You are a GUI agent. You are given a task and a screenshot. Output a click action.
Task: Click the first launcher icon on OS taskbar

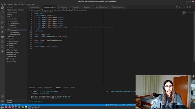2,107
